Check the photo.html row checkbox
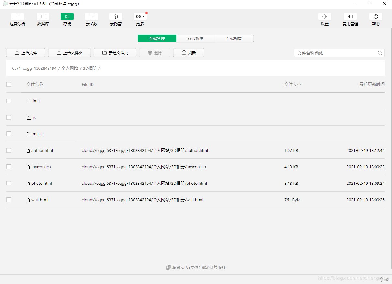392x284 pixels. pos(9,183)
